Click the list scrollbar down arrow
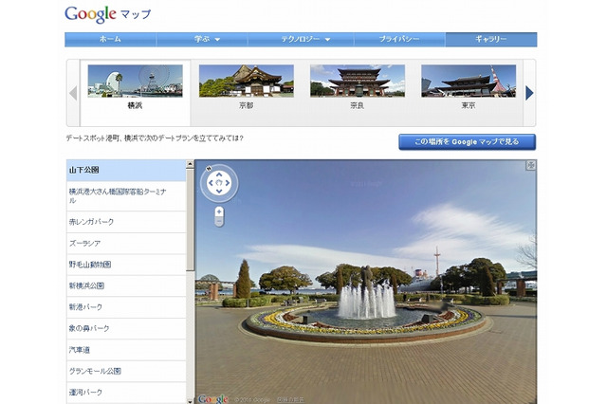 click(190, 401)
